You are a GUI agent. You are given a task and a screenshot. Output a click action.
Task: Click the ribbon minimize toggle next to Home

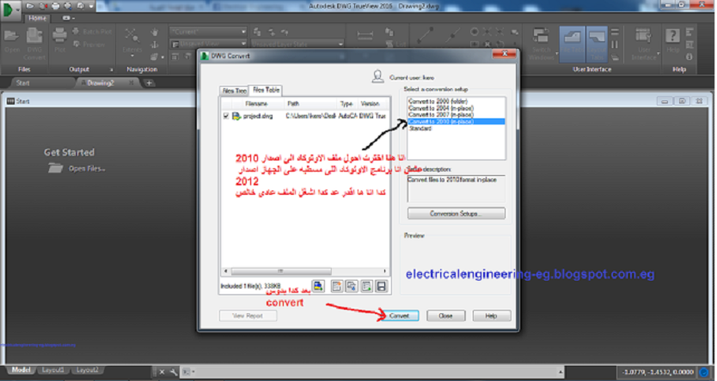pos(68,18)
